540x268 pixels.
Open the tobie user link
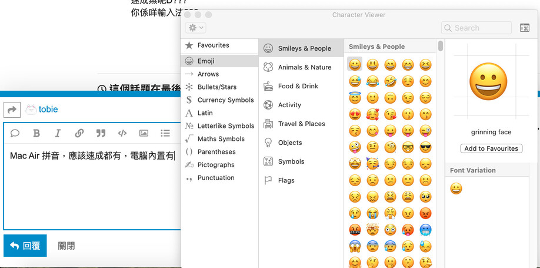tap(48, 110)
